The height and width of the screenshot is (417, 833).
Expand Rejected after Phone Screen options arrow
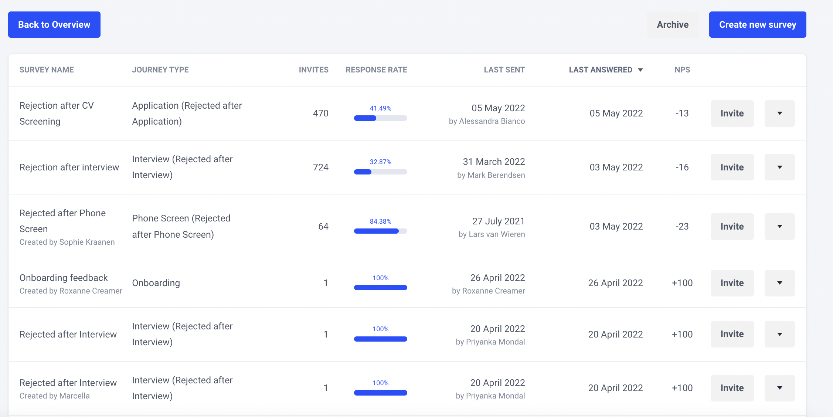[x=779, y=226]
